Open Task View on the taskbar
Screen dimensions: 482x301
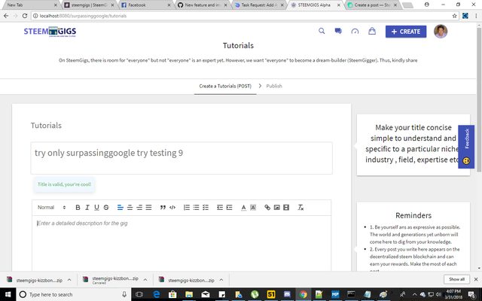139,294
